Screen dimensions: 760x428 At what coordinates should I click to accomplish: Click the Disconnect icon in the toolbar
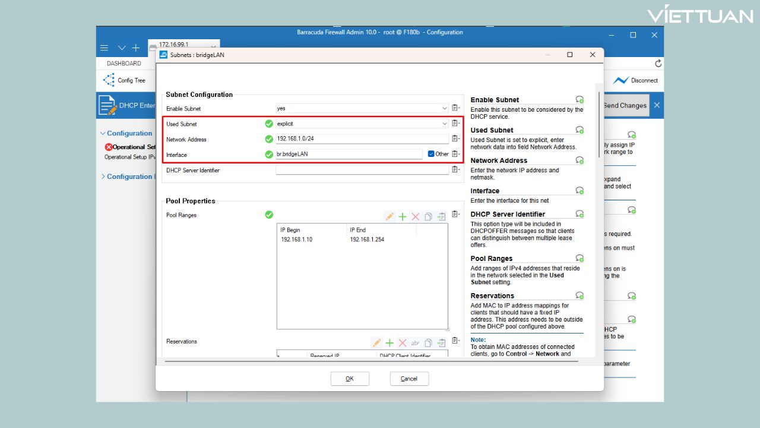click(x=620, y=80)
